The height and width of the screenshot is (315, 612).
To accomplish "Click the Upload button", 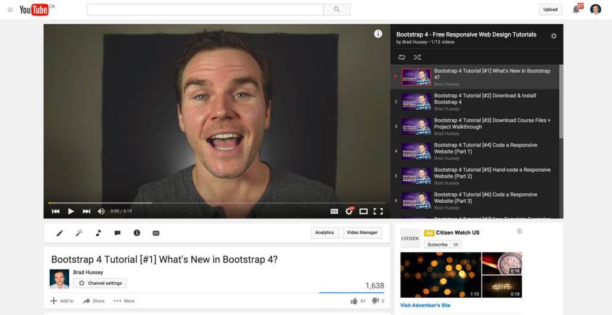I will click(x=550, y=10).
